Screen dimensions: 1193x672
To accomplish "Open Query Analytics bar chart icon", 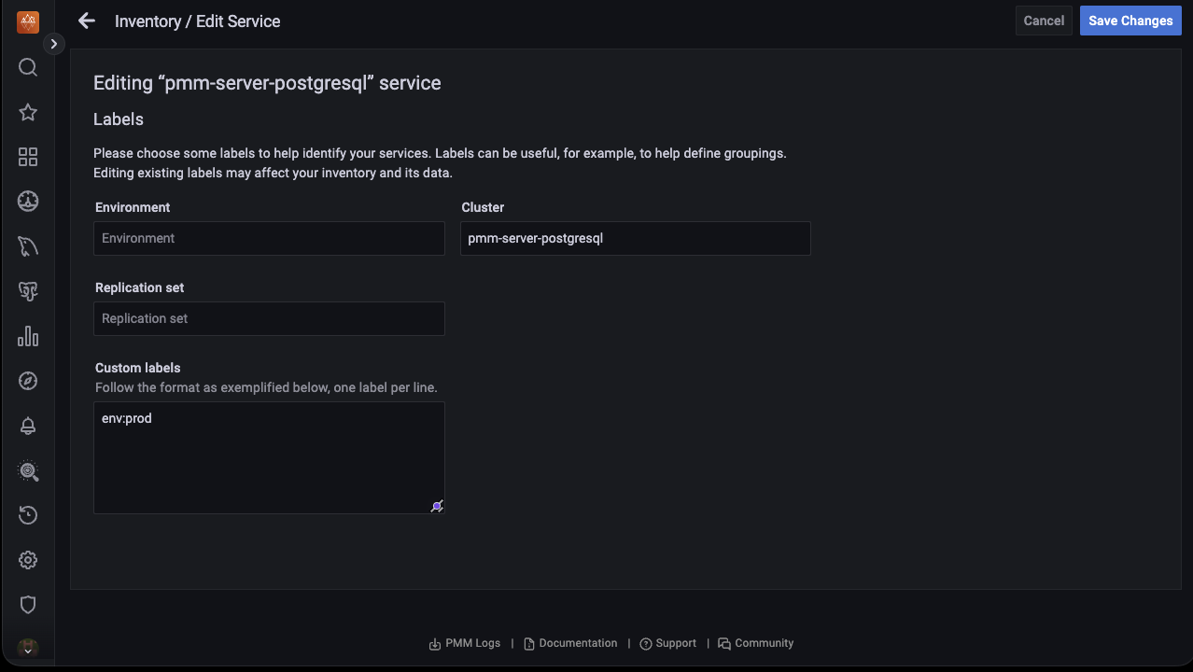I will (x=28, y=336).
